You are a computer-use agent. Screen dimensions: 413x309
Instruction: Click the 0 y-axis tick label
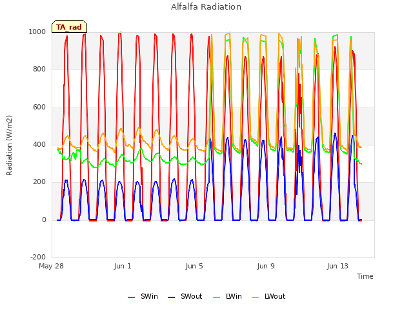click(44, 220)
